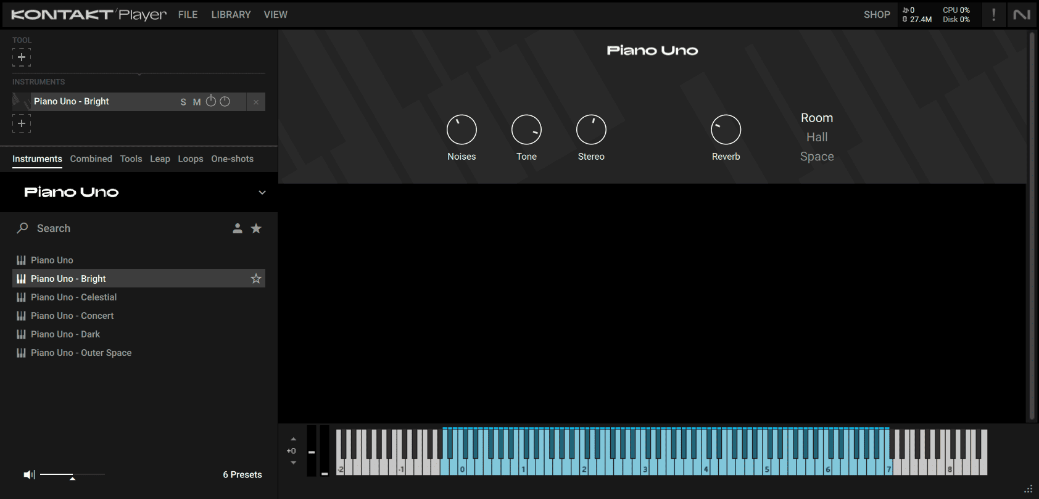The height and width of the screenshot is (499, 1039).
Task: Open the FILE menu
Action: coord(188,14)
